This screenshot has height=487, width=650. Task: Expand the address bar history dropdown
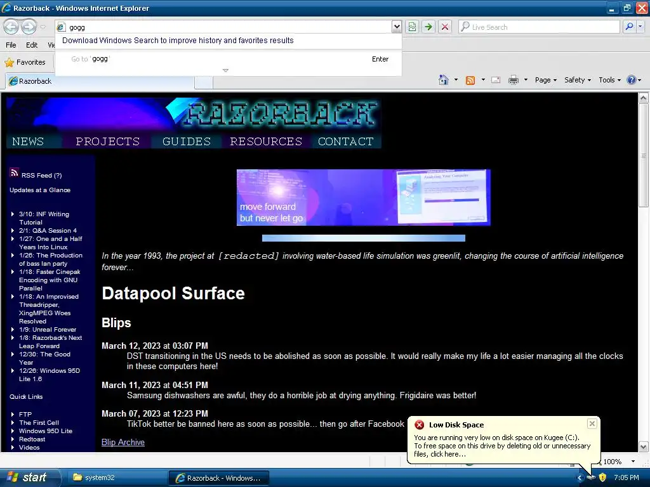[397, 27]
